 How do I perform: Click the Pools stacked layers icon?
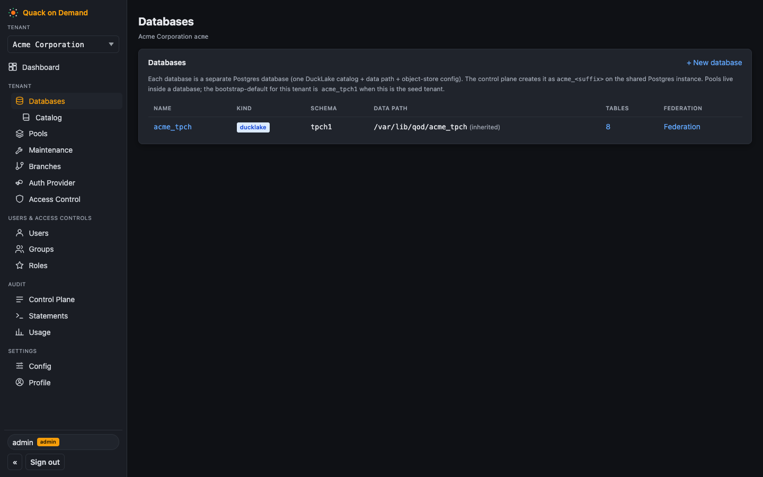(x=20, y=134)
